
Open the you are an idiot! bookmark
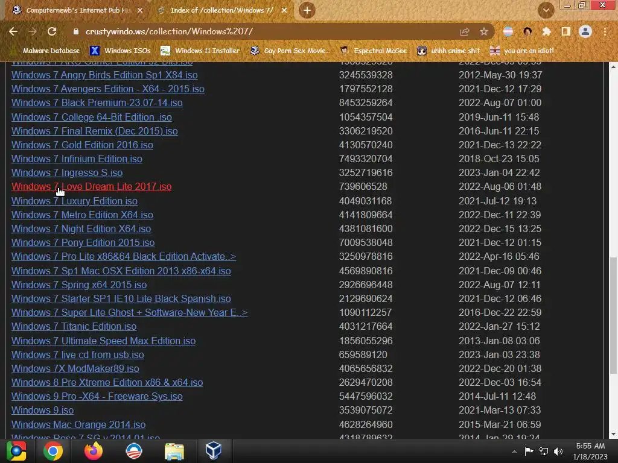[521, 51]
